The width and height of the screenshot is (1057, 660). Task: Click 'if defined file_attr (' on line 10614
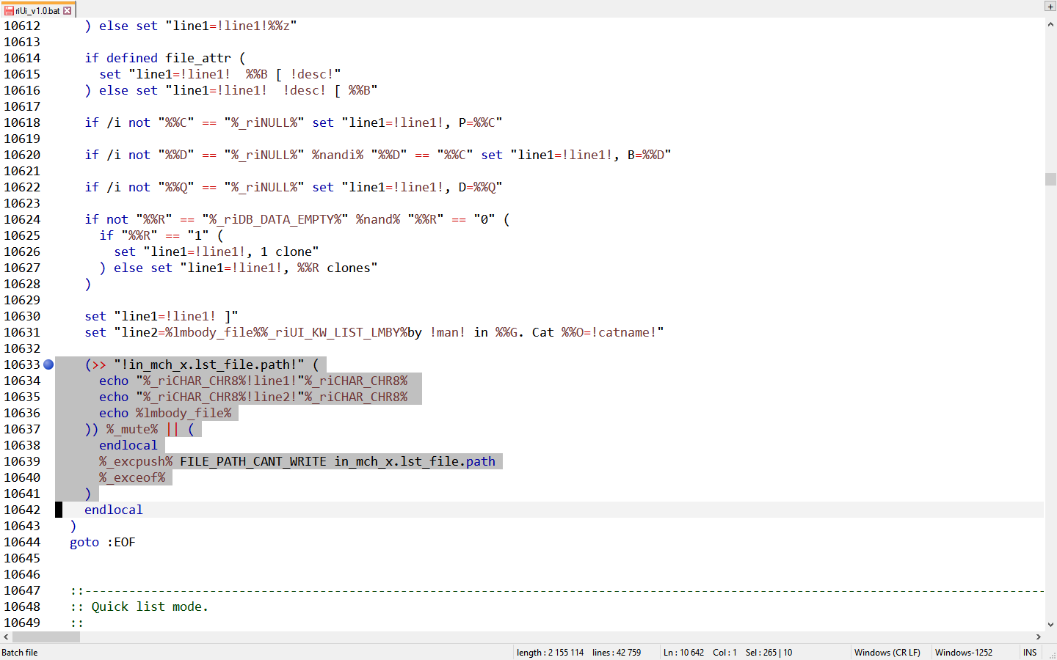tap(165, 58)
